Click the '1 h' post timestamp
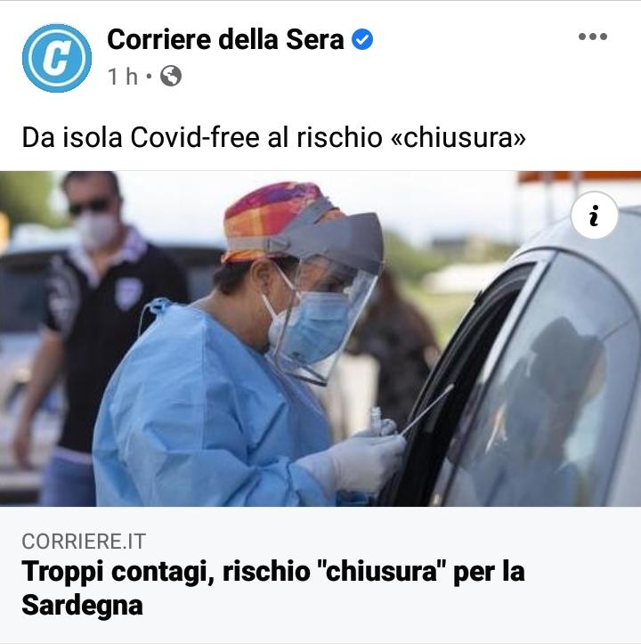This screenshot has height=644, width=641. point(122,77)
